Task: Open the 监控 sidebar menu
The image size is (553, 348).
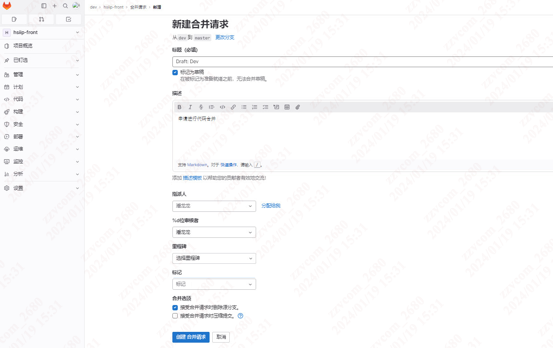Action: (x=42, y=161)
